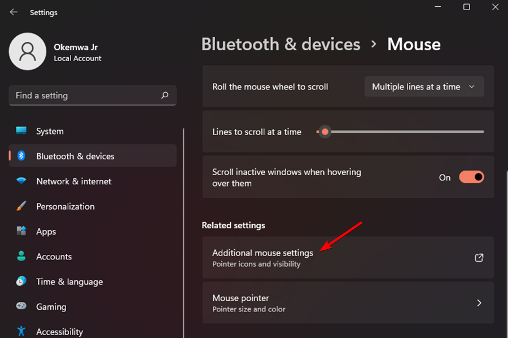The height and width of the screenshot is (338, 508).
Task: Maximize the Settings window
Action: pos(466,7)
